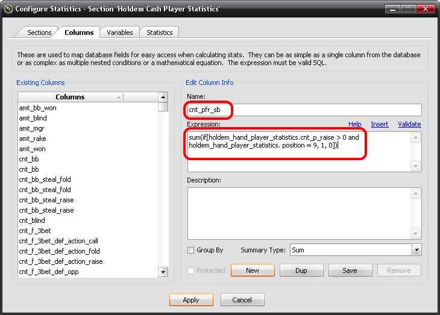Click the Insert link

pos(380,124)
